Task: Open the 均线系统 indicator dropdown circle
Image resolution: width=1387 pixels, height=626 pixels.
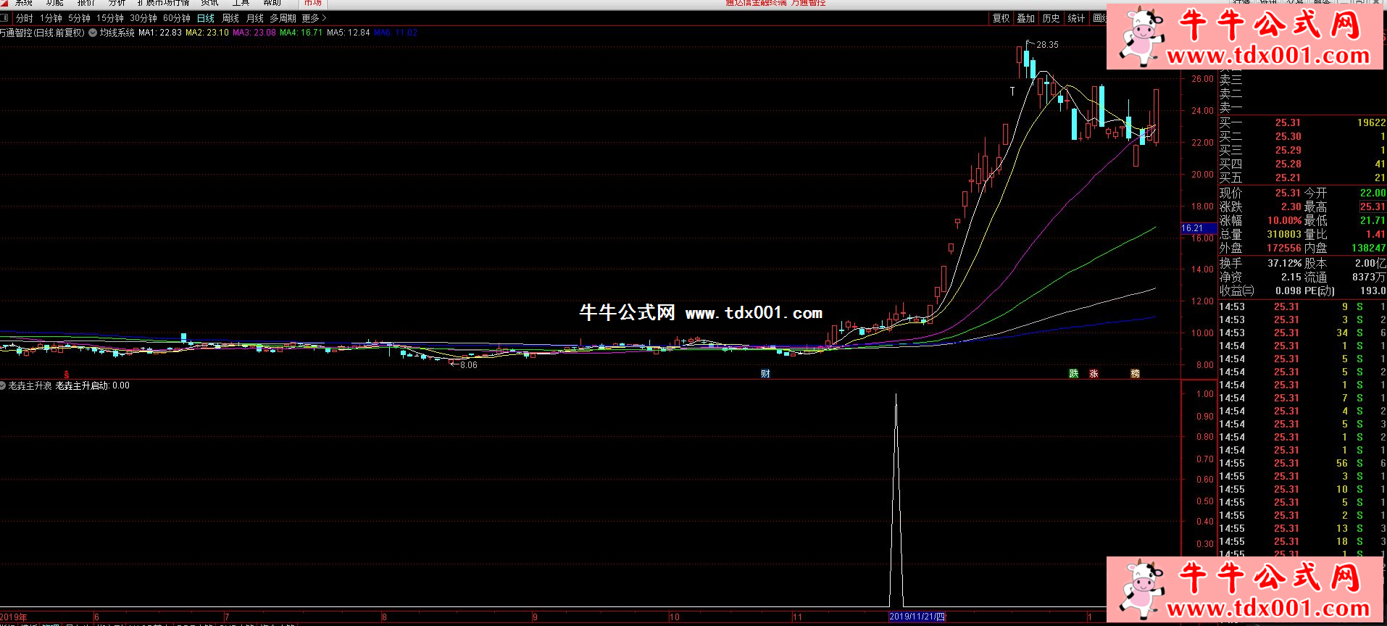Action: click(x=93, y=33)
